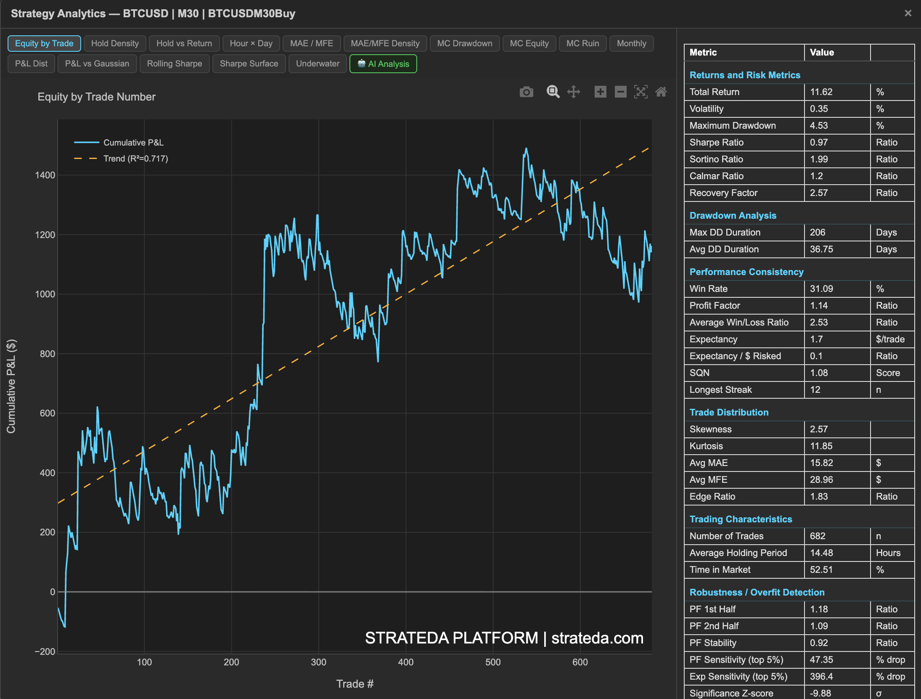Click the camera icon to download chart image
The height and width of the screenshot is (699, 921).
click(527, 92)
